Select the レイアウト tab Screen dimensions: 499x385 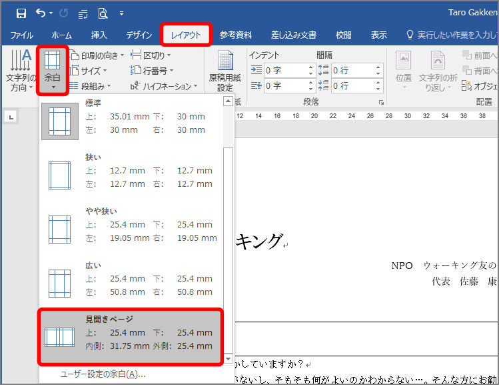click(x=186, y=35)
